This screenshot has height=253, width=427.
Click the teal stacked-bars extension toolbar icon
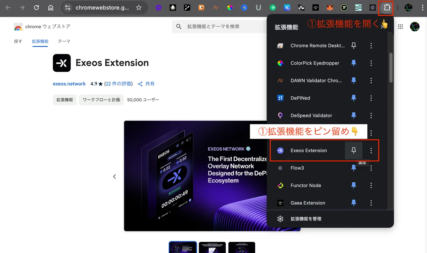[358, 7]
